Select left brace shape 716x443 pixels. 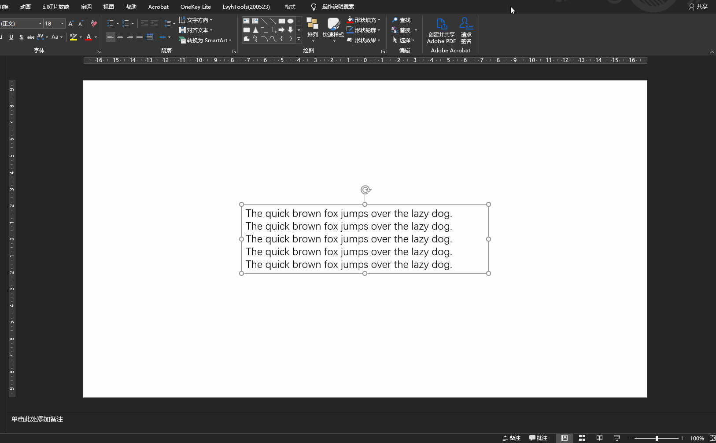click(x=282, y=39)
